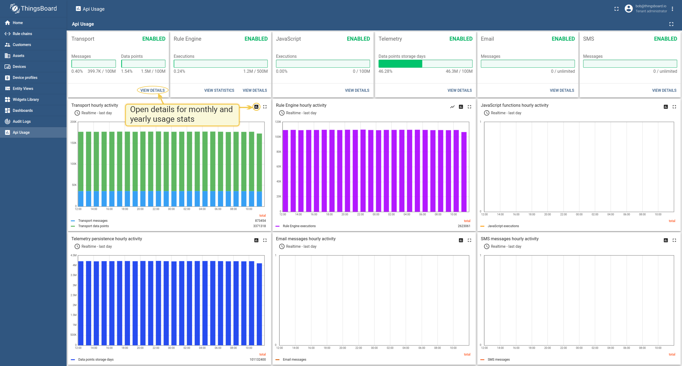
Task: Click the Rule chains arrows icon
Action: click(8, 34)
